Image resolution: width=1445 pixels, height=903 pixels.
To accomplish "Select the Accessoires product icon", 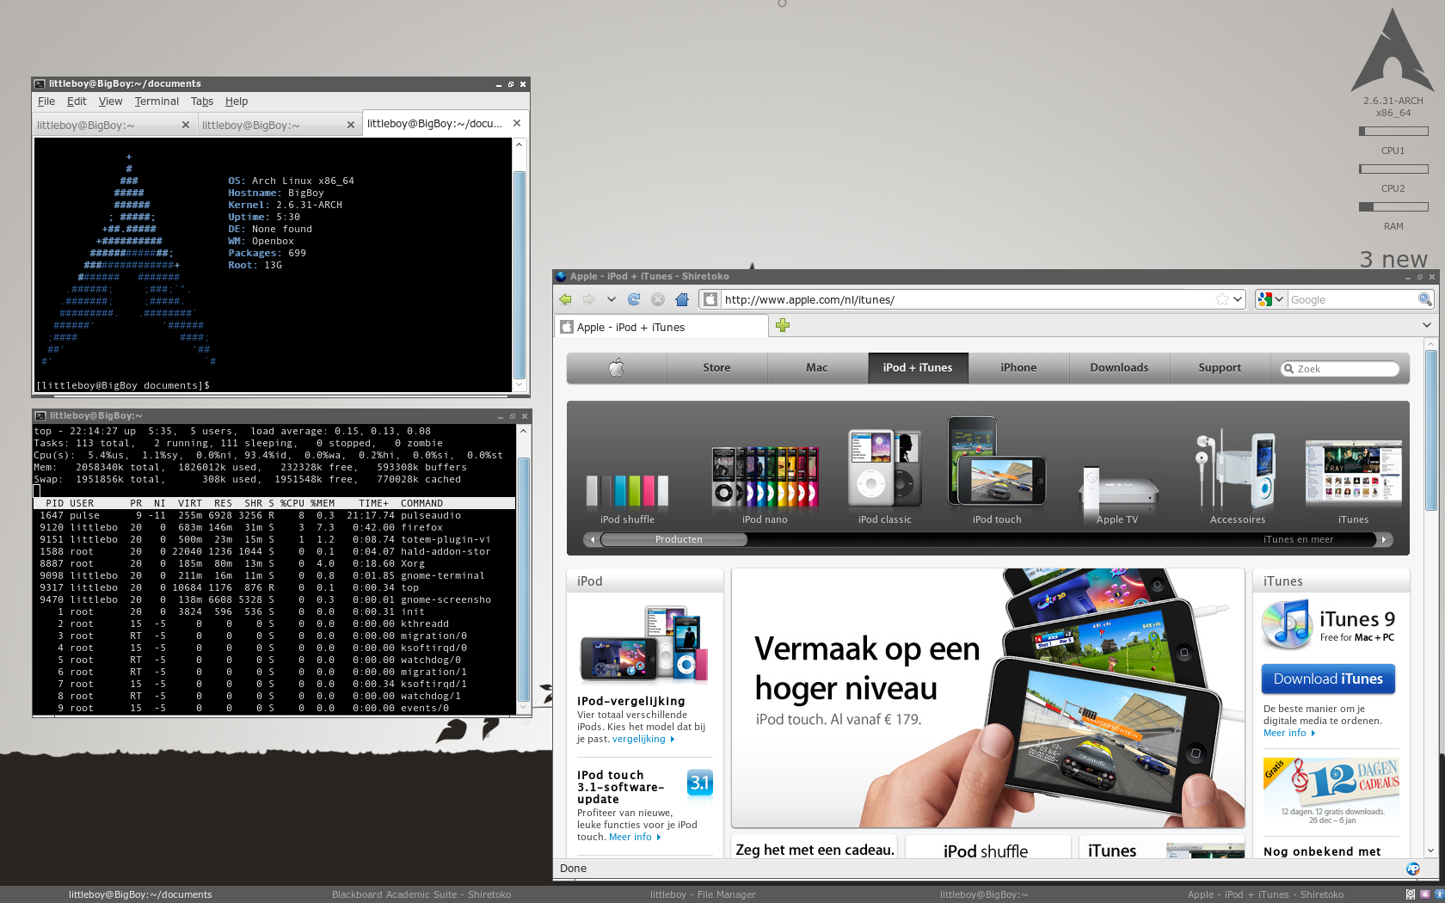I will [1237, 476].
